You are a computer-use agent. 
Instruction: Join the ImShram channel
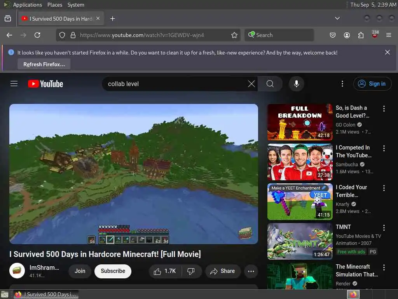point(80,271)
